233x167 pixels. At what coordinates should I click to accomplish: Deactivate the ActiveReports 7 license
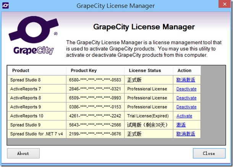tap(186, 89)
